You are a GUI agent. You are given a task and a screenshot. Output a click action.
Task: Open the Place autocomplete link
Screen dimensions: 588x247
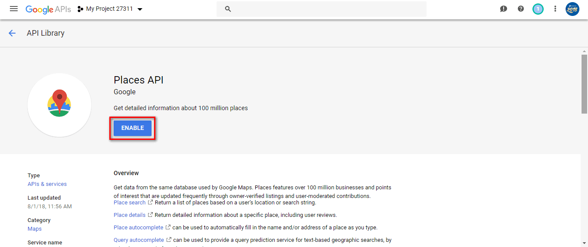coord(138,227)
